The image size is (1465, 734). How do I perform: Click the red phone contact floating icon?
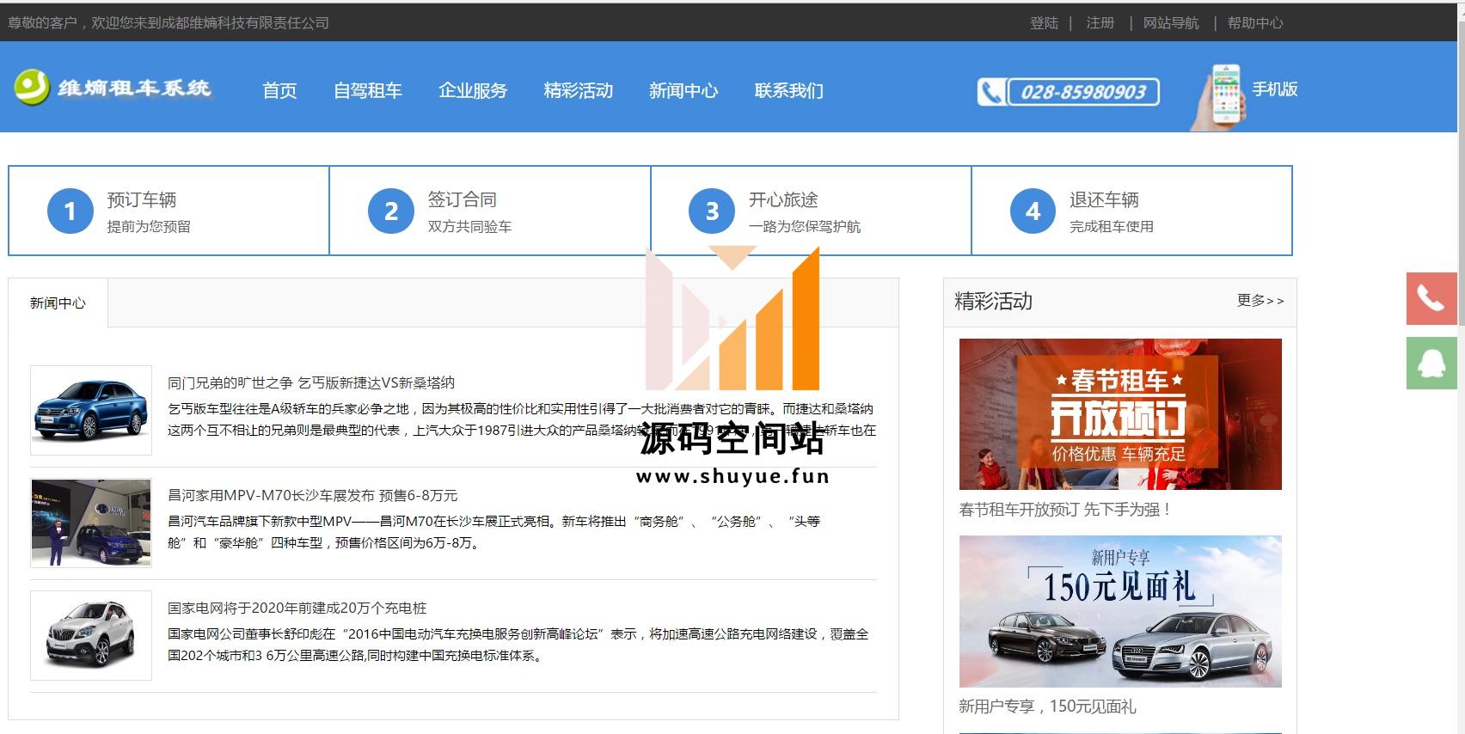[x=1431, y=298]
